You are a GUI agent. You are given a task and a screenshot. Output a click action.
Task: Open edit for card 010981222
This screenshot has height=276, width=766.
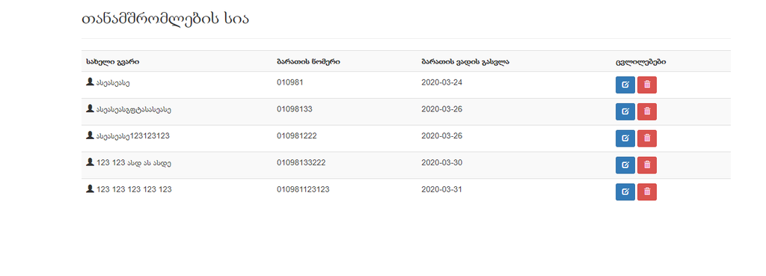point(625,138)
